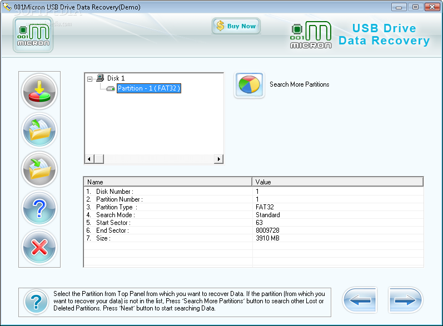
Task: Open help via the sidebar question mark icon
Action: 39,208
